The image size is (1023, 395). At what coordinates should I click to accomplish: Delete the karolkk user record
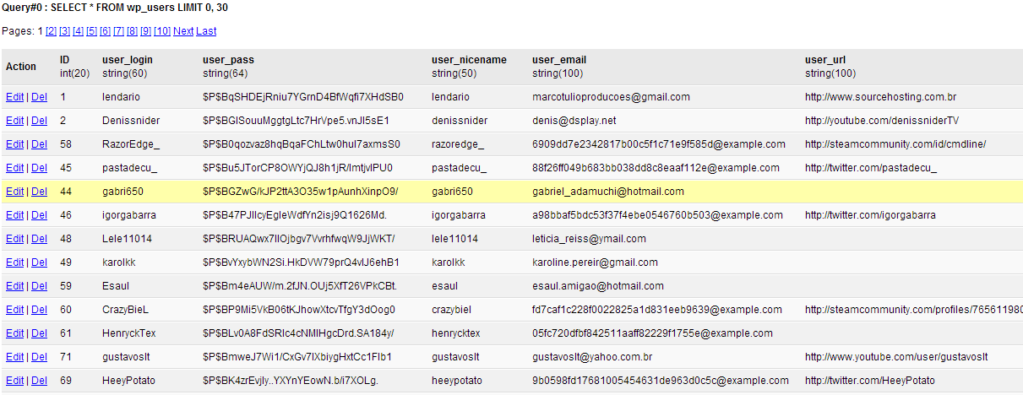coord(39,262)
